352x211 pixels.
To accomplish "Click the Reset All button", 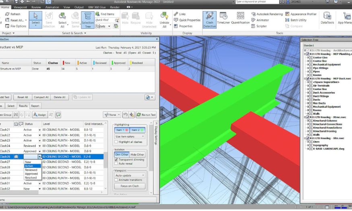I will [23, 97].
